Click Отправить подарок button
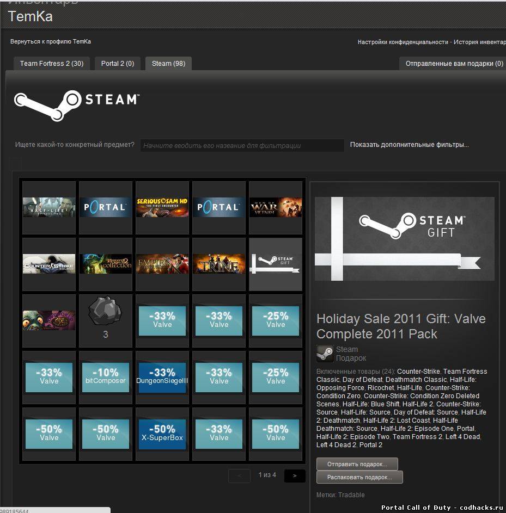Viewport: 506px width, 513px height. pyautogui.click(x=357, y=464)
